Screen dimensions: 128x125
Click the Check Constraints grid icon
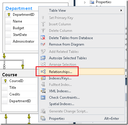(x=43, y=98)
